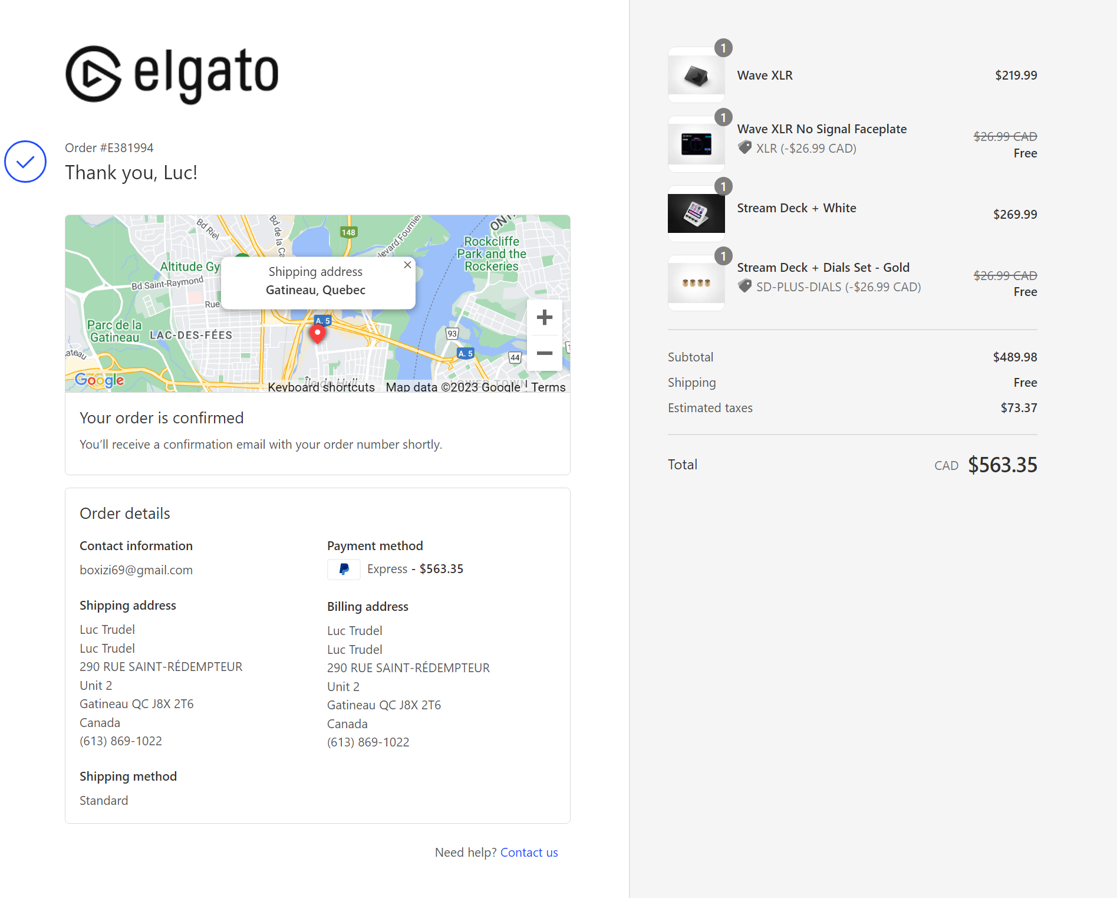The height and width of the screenshot is (898, 1117).
Task: Click the Gatineau, Quebec text in map popup
Action: (x=315, y=290)
